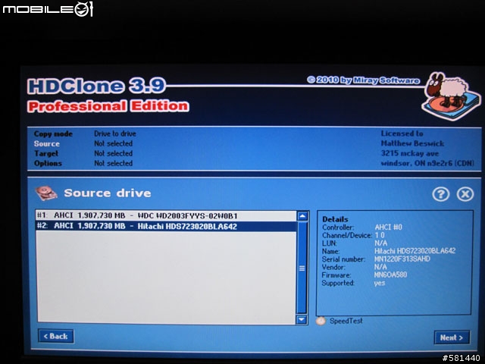
Task: Proceed with the Next button
Action: coord(452,337)
